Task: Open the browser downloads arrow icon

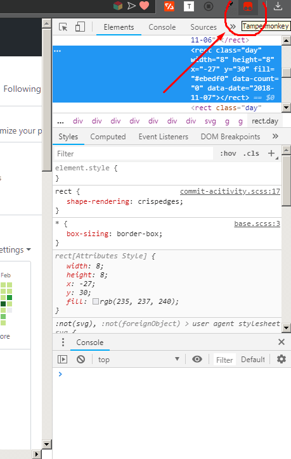Action: pyautogui.click(x=278, y=6)
